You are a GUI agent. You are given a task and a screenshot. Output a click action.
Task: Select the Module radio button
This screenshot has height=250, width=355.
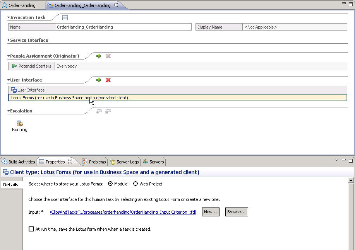click(x=110, y=184)
